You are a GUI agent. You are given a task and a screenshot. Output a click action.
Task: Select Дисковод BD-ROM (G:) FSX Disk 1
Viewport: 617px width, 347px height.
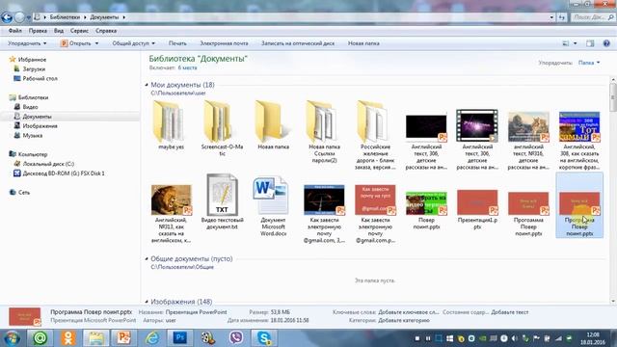click(64, 173)
